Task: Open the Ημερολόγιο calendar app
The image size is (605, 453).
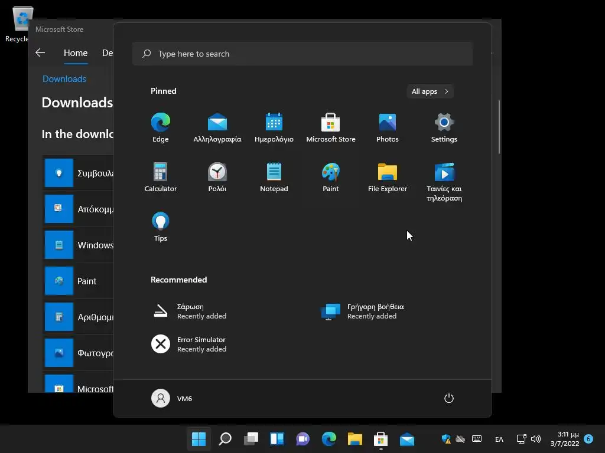Action: (274, 128)
